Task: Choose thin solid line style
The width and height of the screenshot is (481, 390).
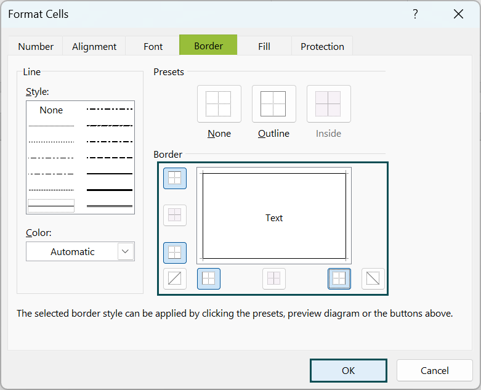Action: coord(51,206)
